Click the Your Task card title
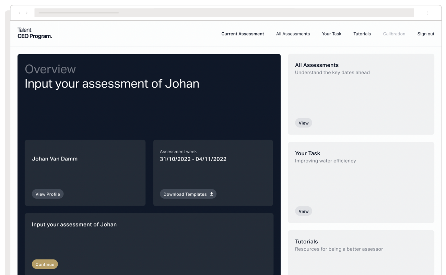The height and width of the screenshot is (275, 446). (x=307, y=153)
